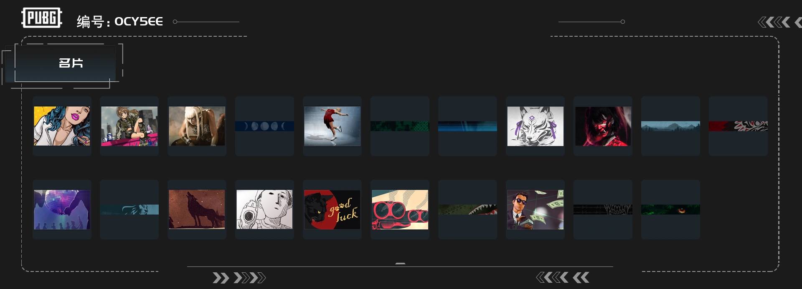Pick the manga sketch gunman card
The image size is (802, 289).
[x=265, y=209]
